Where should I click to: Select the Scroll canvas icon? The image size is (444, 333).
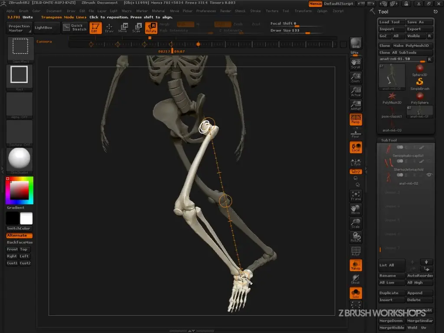(x=356, y=64)
